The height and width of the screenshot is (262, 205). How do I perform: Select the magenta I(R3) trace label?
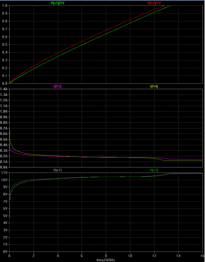tap(57, 87)
